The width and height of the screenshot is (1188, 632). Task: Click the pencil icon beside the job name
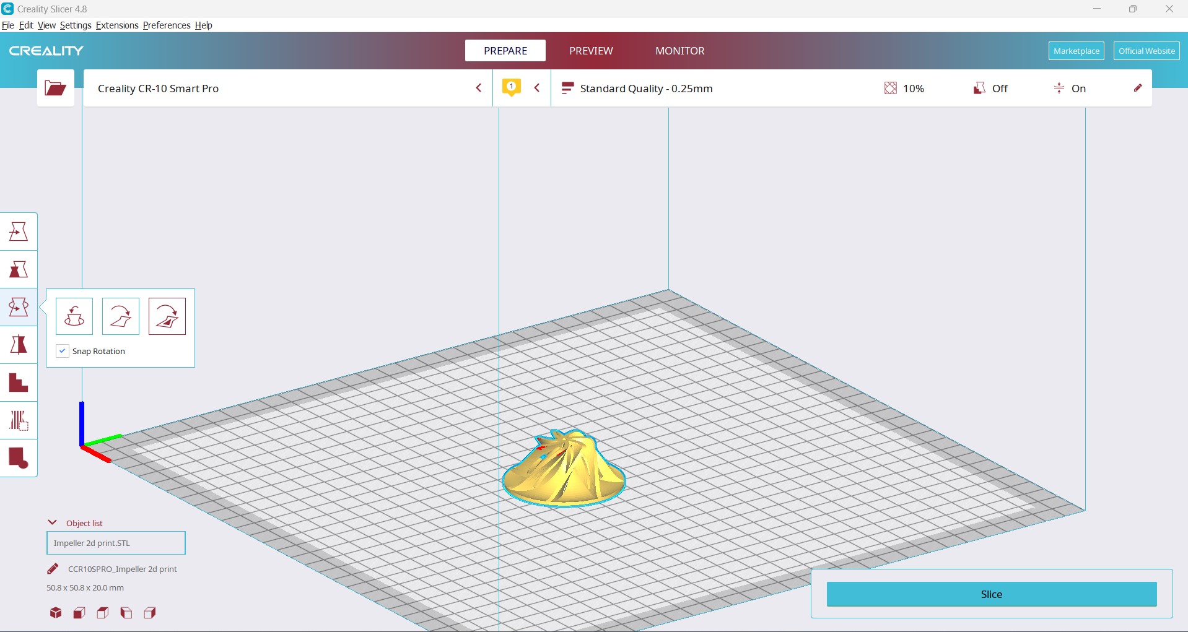pyautogui.click(x=53, y=569)
